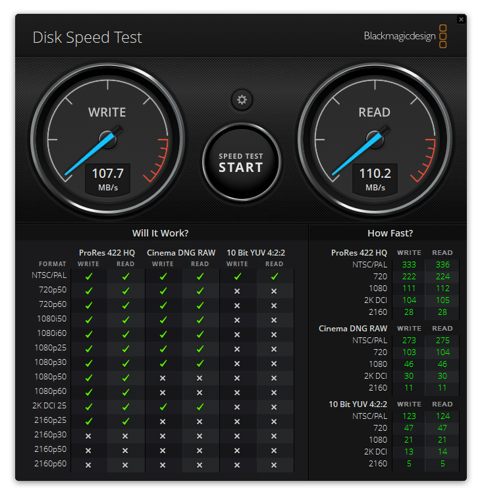Screen dimensions: 482x498
Task: Click the READ gauge label
Action: click(375, 112)
